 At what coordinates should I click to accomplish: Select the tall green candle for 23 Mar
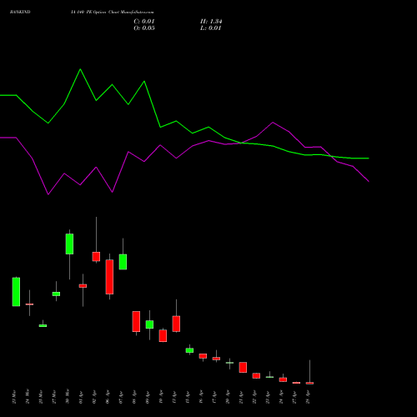[16, 292]
